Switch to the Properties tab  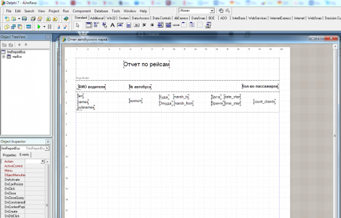(x=9, y=155)
